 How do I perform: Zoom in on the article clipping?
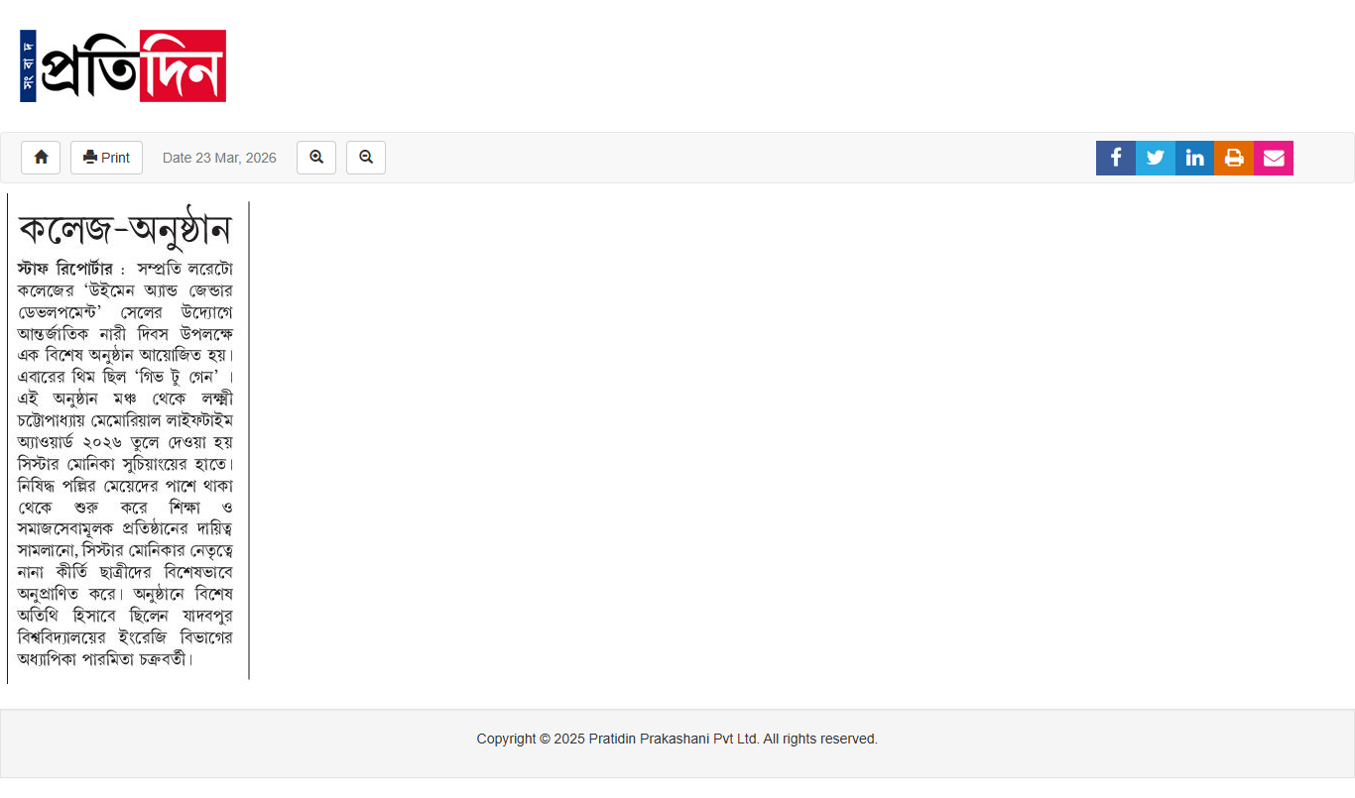click(316, 158)
